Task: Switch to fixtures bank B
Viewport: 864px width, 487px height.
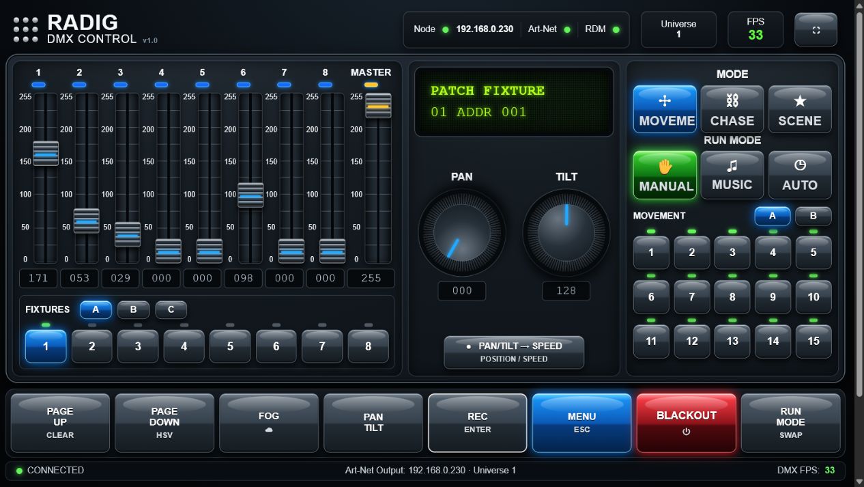Action: pos(133,309)
